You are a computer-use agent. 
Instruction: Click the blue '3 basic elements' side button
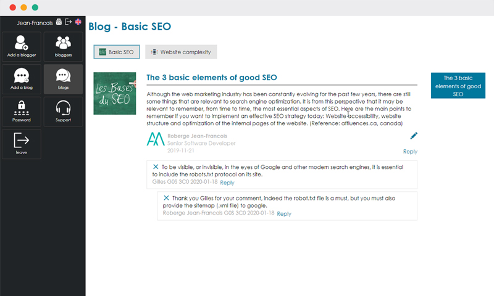(x=458, y=86)
